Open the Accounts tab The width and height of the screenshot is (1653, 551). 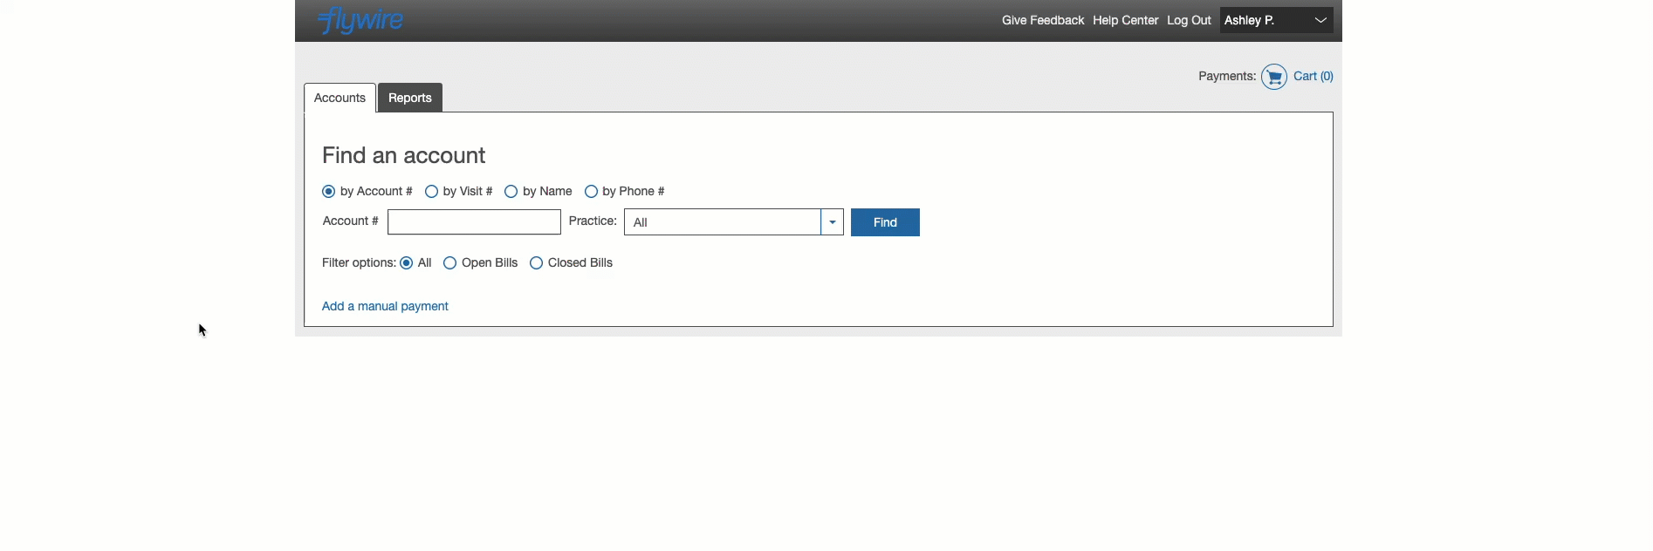pos(340,98)
